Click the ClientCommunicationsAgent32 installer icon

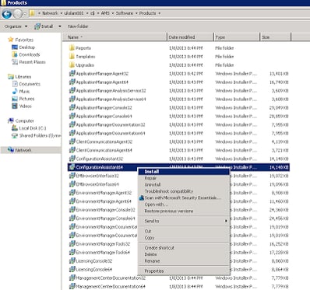click(72, 142)
